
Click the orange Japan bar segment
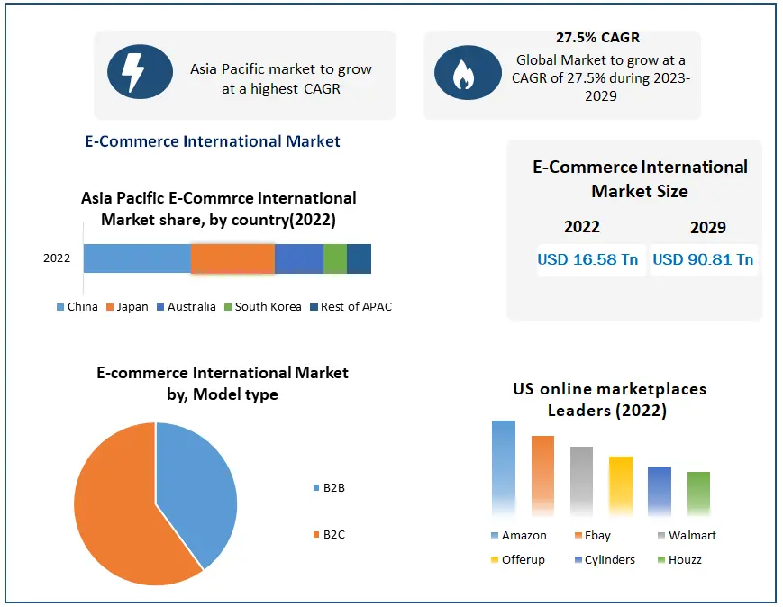[x=232, y=258]
